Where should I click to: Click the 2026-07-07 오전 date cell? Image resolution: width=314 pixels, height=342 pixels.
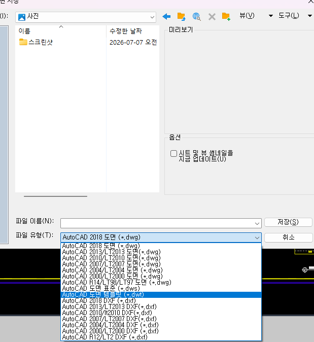[133, 42]
